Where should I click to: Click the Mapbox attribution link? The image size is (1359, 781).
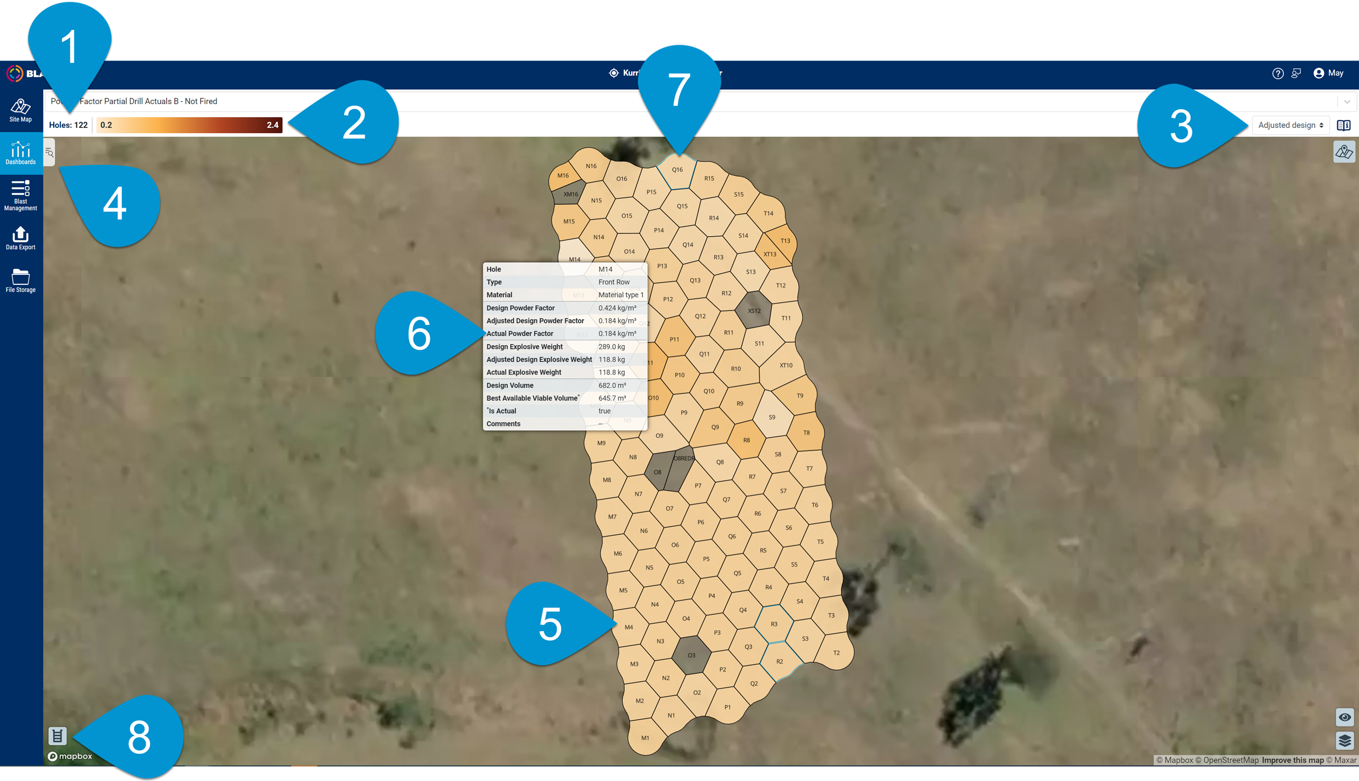pyautogui.click(x=1174, y=760)
